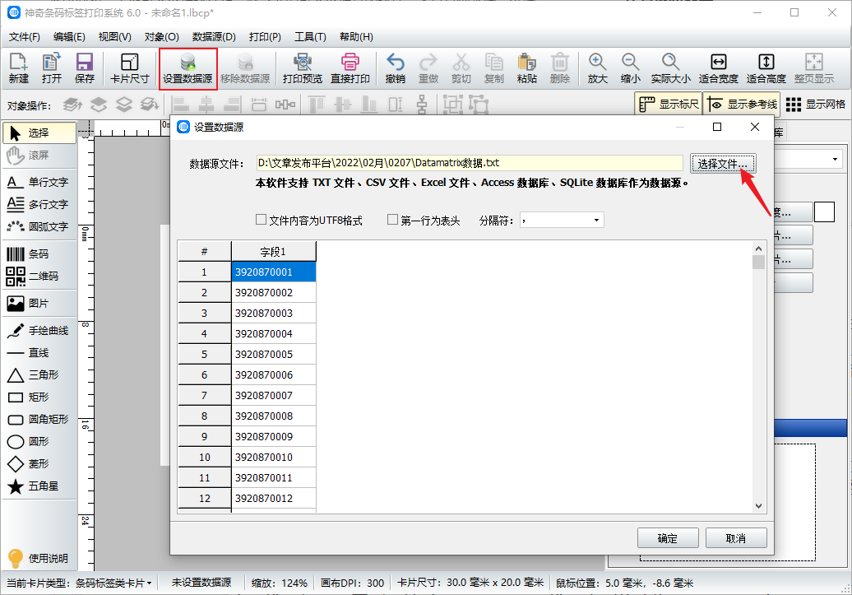Click the white color swatch on the right panel
Screen dimensions: 852x595
coord(825,212)
